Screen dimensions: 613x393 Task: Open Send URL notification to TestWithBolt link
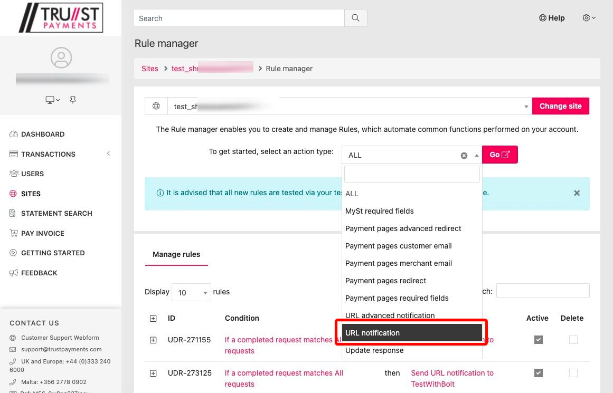452,379
